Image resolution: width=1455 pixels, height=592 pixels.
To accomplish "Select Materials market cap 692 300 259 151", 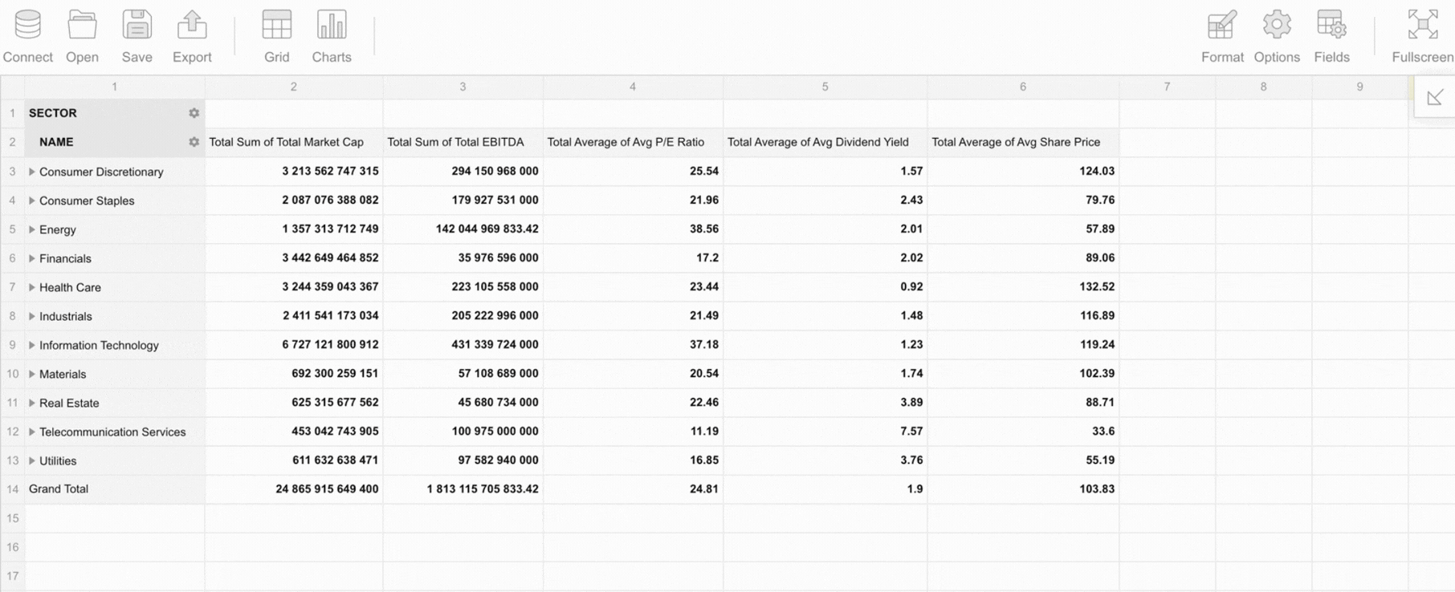I will click(x=294, y=373).
